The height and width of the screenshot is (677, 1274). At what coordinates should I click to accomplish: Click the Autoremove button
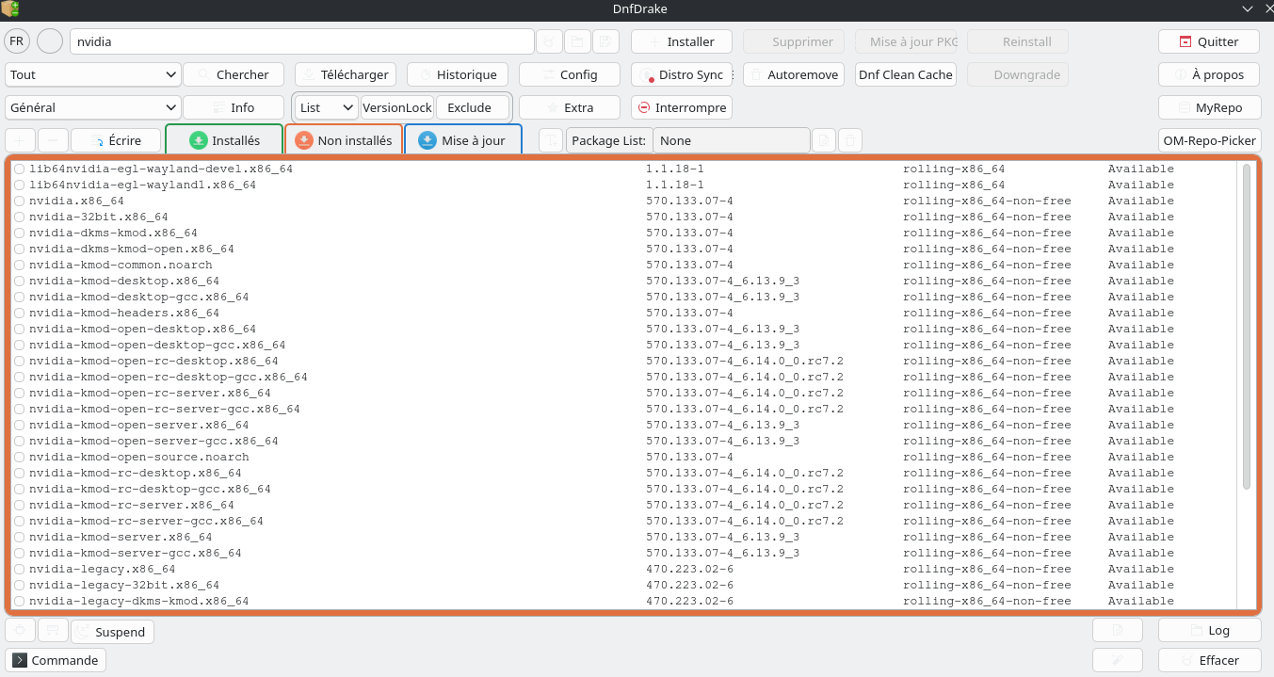[x=794, y=74]
